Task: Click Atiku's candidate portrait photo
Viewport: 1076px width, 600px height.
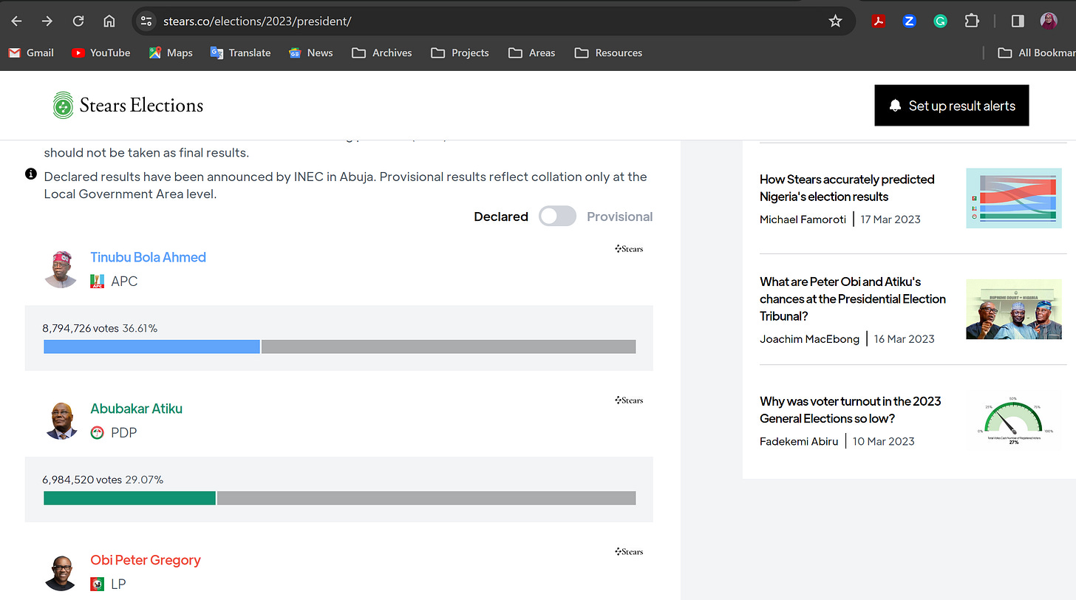Action: (x=61, y=420)
